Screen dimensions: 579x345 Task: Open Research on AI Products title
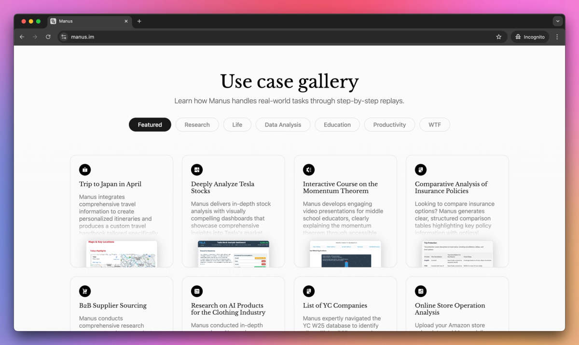tap(228, 309)
